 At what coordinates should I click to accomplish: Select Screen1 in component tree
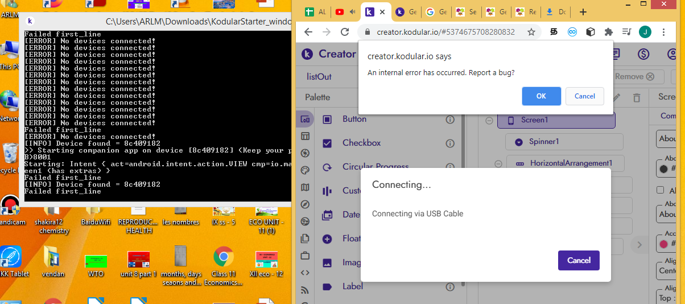pos(556,120)
